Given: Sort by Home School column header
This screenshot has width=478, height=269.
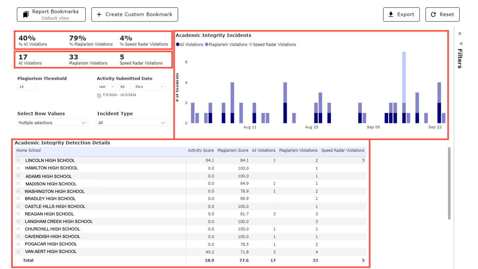Looking at the screenshot, I should (29, 150).
